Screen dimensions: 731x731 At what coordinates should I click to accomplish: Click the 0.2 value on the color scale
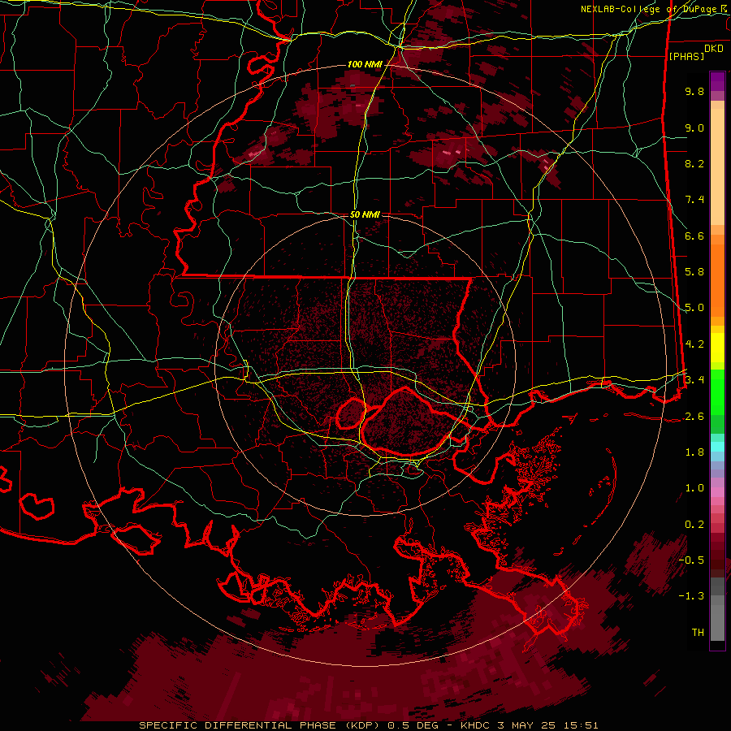[x=694, y=525]
